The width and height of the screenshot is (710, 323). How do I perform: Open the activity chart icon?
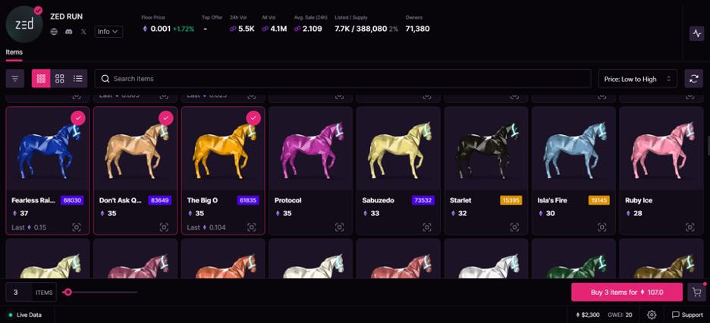(696, 33)
